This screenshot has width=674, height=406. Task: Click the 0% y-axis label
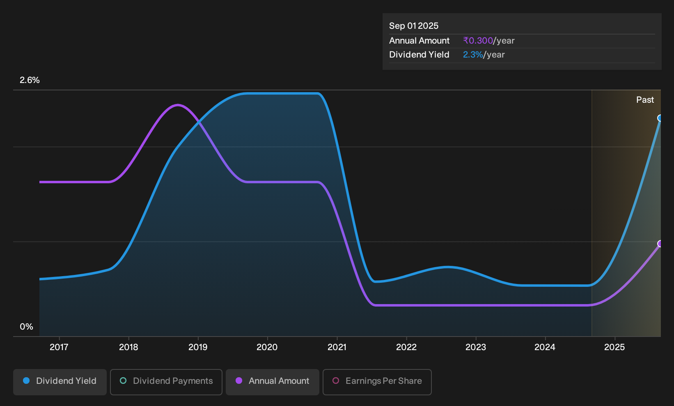tap(26, 327)
